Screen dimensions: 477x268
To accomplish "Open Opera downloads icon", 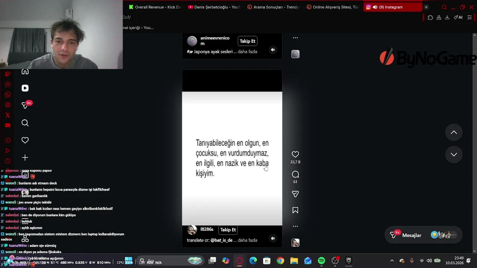I will [x=447, y=17].
